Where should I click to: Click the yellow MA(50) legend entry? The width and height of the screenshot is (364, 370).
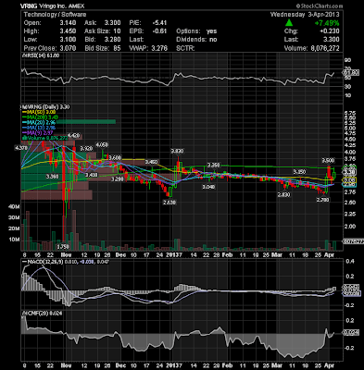pyautogui.click(x=38, y=112)
